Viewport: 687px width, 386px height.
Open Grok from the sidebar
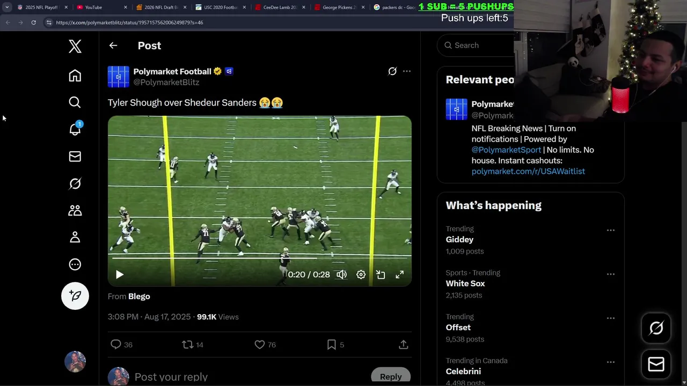coord(75,183)
